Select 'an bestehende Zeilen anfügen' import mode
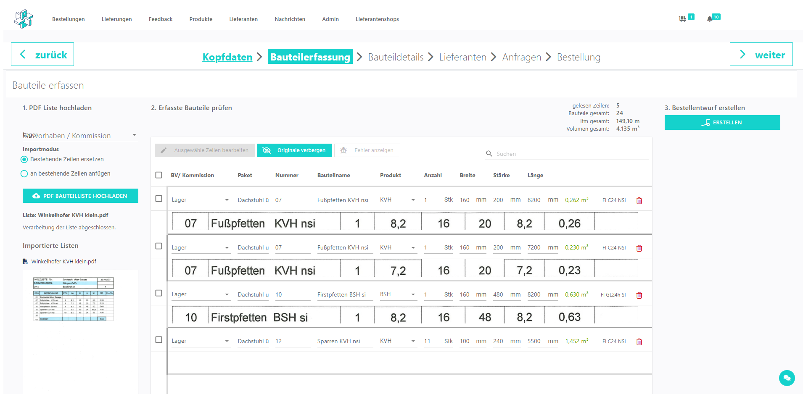This screenshot has width=803, height=394. (x=24, y=174)
